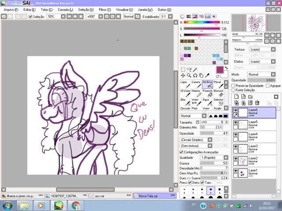Select the Fonte Seleção radio option
The image size is (282, 211).
[233, 90]
